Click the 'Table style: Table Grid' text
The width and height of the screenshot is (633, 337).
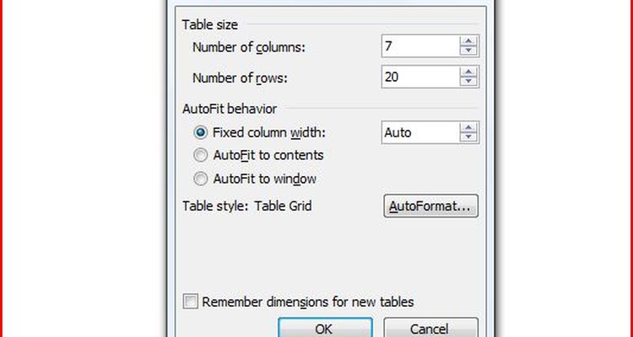click(247, 206)
